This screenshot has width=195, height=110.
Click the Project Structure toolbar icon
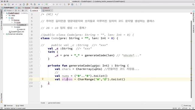pyautogui.click(x=72, y=5)
